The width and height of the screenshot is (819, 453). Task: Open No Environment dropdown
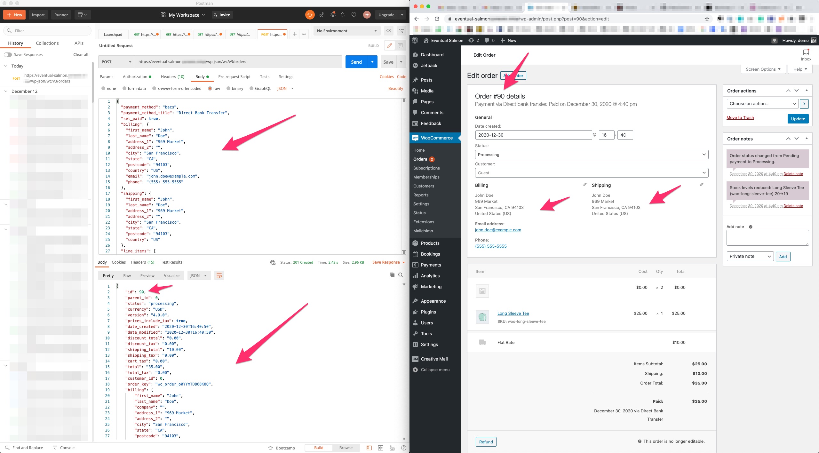coord(347,31)
